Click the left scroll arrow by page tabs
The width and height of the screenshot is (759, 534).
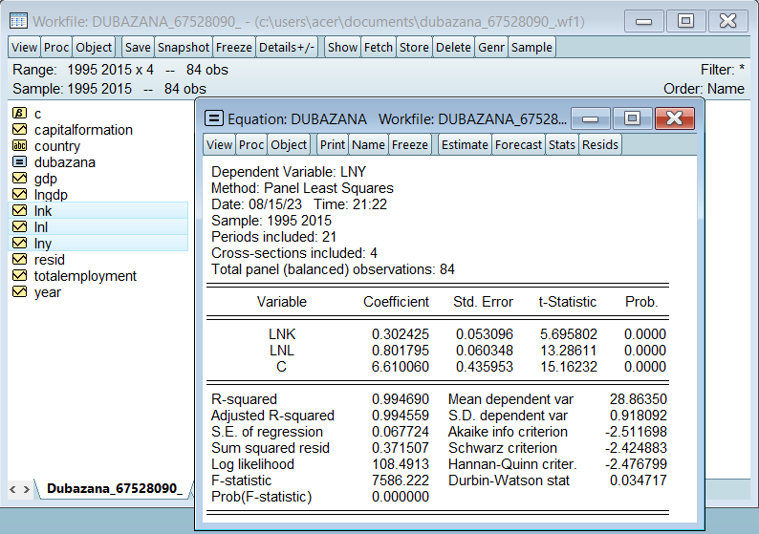[x=12, y=489]
